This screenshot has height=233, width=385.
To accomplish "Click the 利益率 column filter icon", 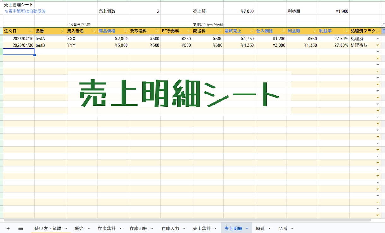I will 346,31.
